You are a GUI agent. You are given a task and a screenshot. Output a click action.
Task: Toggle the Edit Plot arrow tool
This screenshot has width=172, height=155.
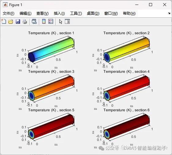[x=61, y=21]
